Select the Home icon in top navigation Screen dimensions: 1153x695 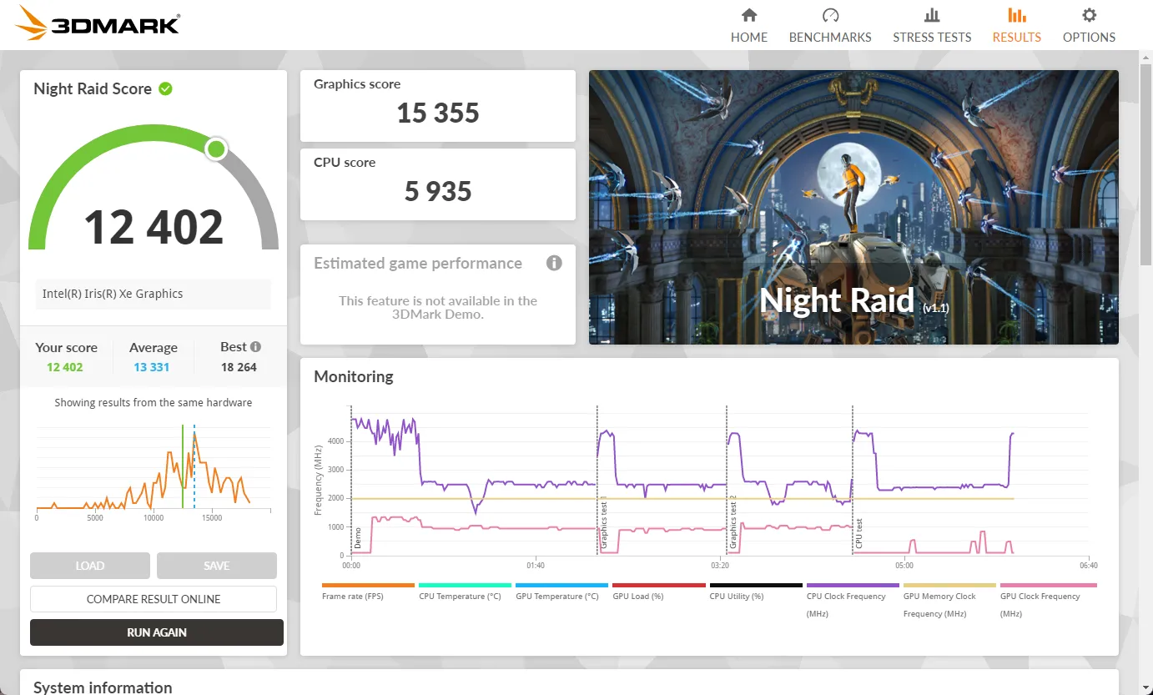(748, 14)
